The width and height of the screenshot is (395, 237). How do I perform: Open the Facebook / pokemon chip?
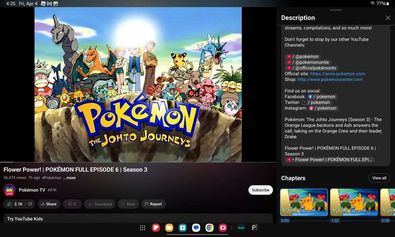point(322,97)
